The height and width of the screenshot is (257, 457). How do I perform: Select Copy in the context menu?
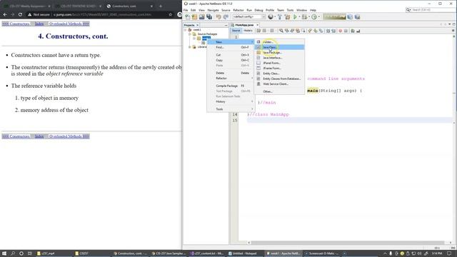(x=230, y=60)
